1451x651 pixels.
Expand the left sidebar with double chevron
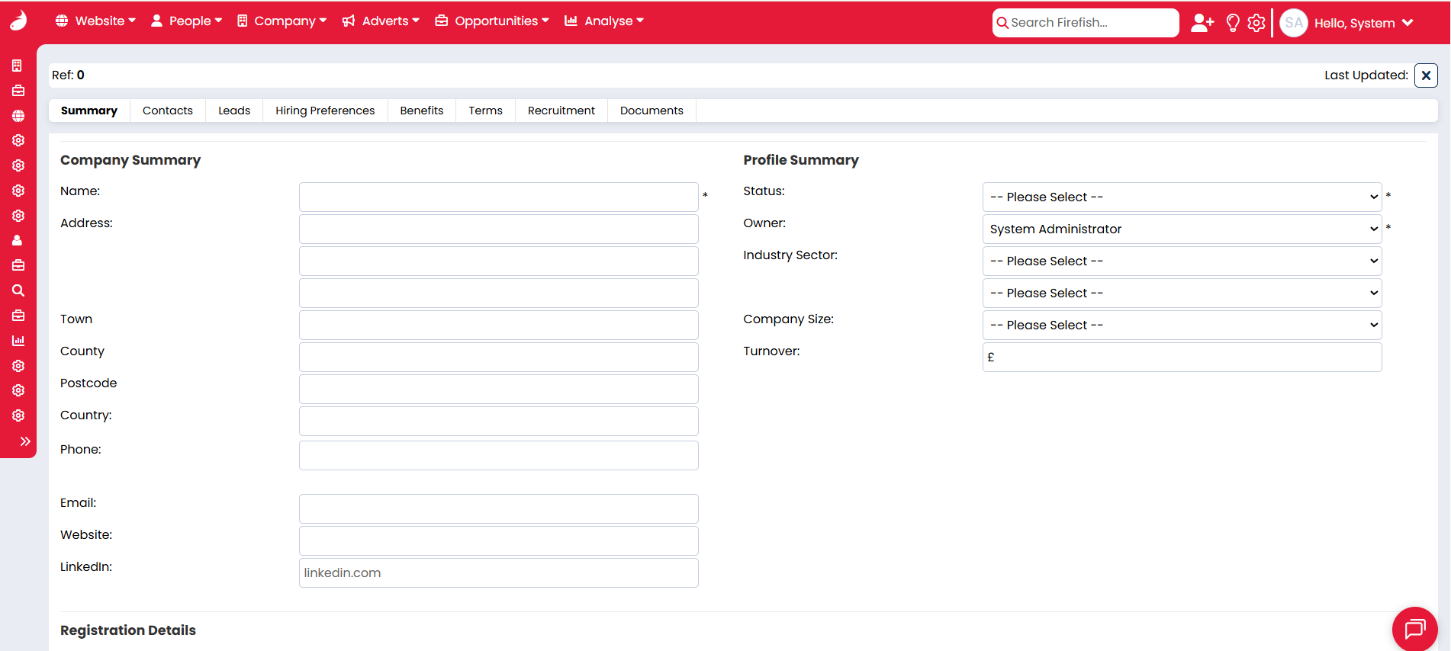click(x=25, y=441)
